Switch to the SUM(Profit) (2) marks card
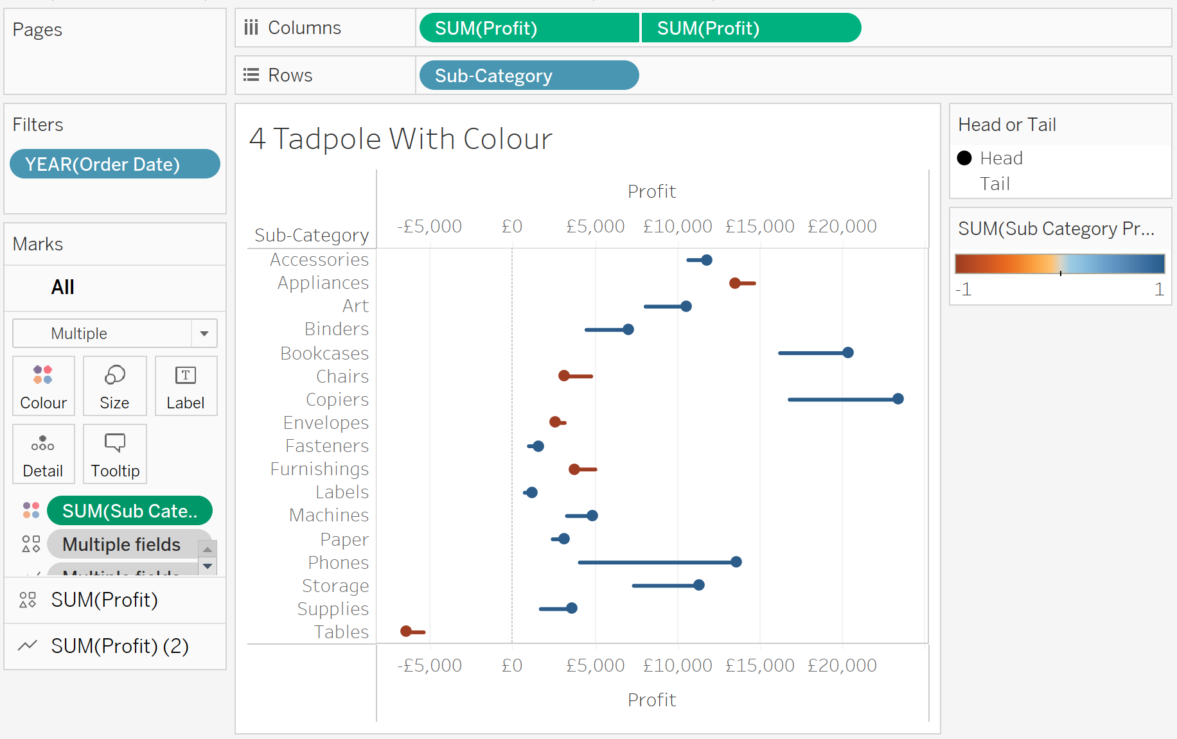The image size is (1177, 739). pyautogui.click(x=114, y=646)
